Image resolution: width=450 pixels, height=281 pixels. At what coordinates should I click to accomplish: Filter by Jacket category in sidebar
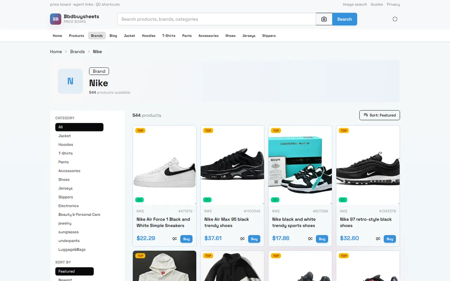tap(65, 136)
